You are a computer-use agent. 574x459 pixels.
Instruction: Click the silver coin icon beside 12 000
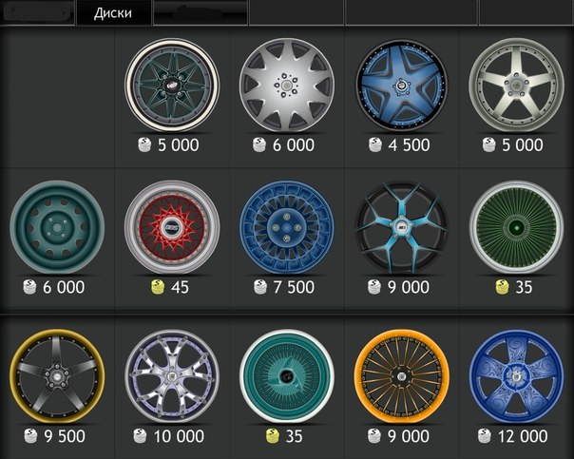click(x=485, y=436)
